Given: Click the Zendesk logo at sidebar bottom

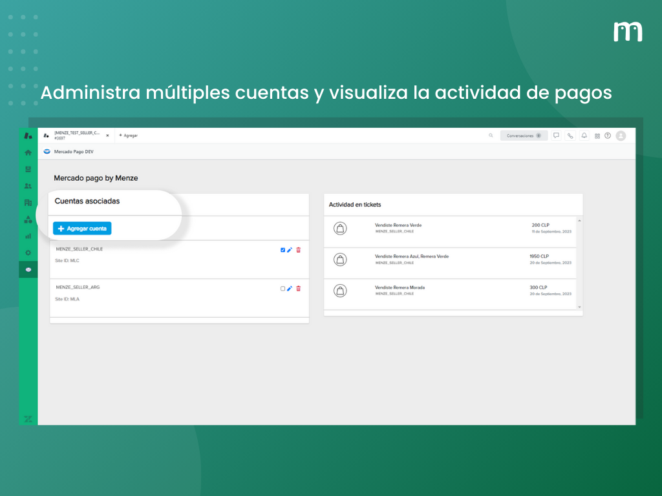Looking at the screenshot, I should click(x=28, y=418).
